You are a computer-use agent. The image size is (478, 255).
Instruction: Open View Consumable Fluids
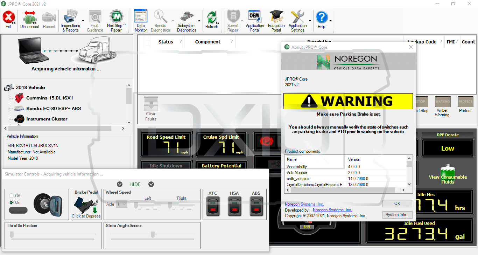[x=448, y=174]
